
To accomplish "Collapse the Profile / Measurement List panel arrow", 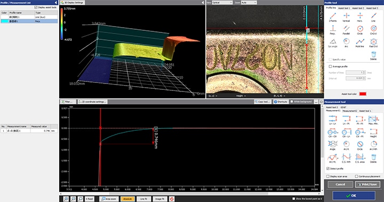I will pos(56,3).
